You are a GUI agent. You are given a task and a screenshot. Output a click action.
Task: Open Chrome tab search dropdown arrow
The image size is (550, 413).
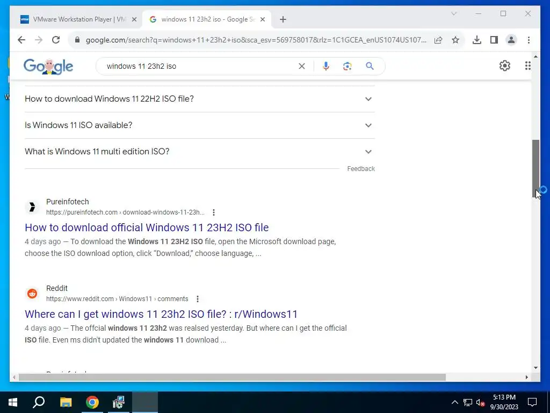tap(453, 13)
